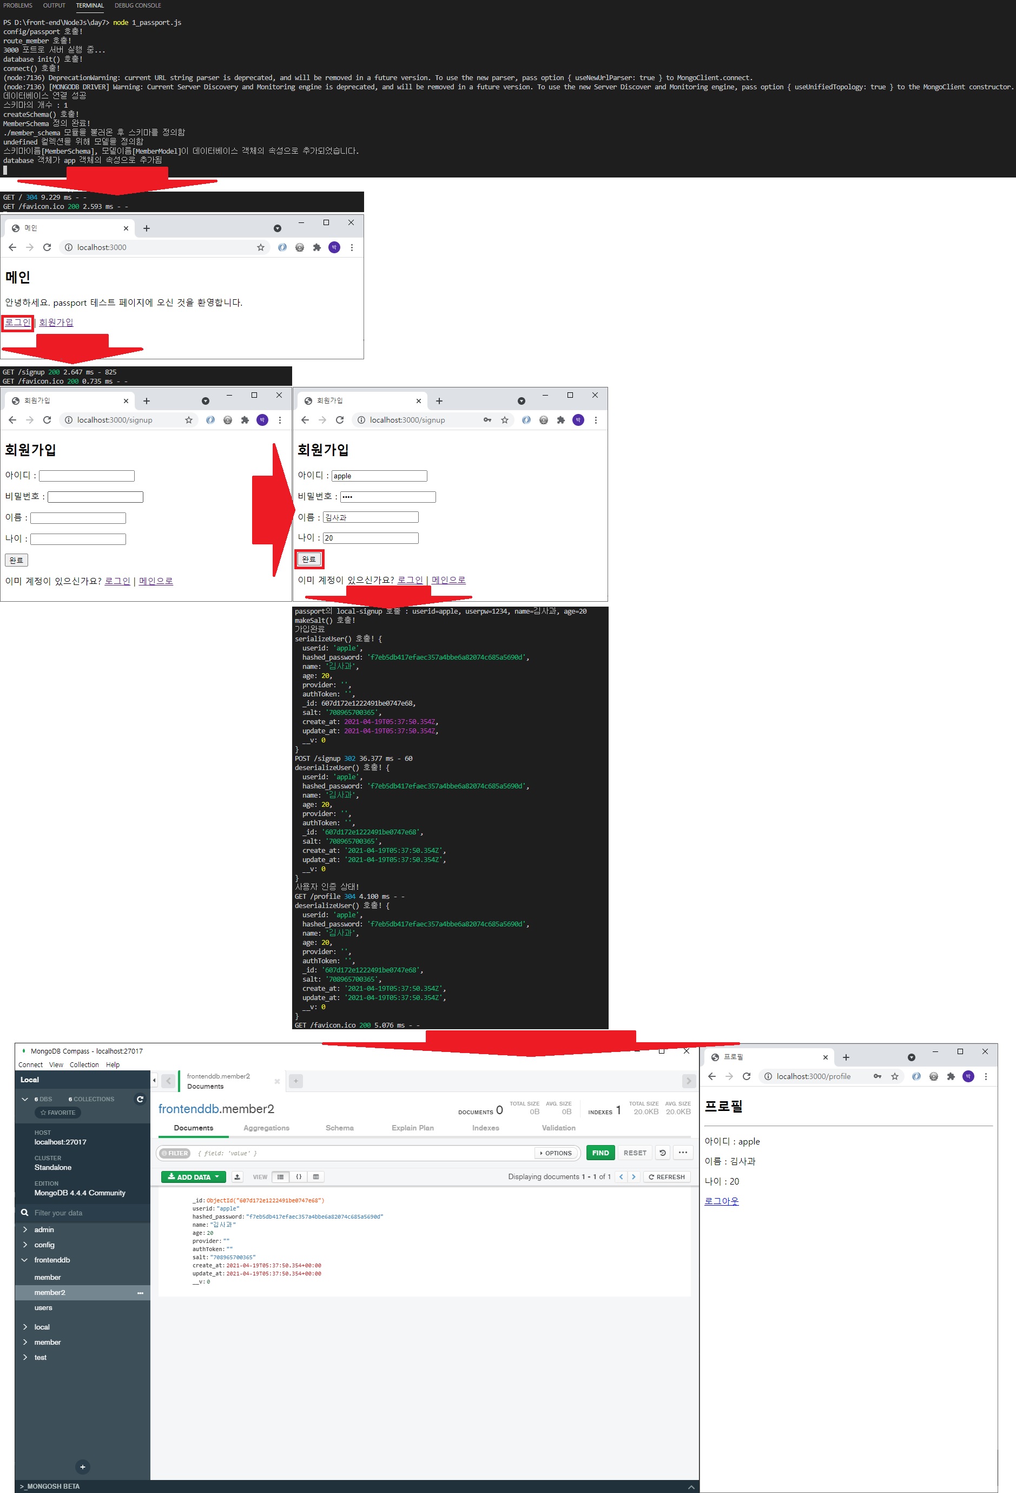
Task: Expand query OPTIONS
Action: 556,1153
